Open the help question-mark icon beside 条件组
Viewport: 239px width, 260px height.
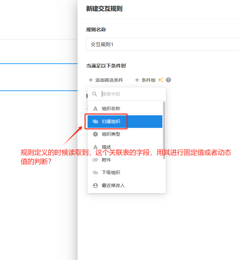(168, 80)
